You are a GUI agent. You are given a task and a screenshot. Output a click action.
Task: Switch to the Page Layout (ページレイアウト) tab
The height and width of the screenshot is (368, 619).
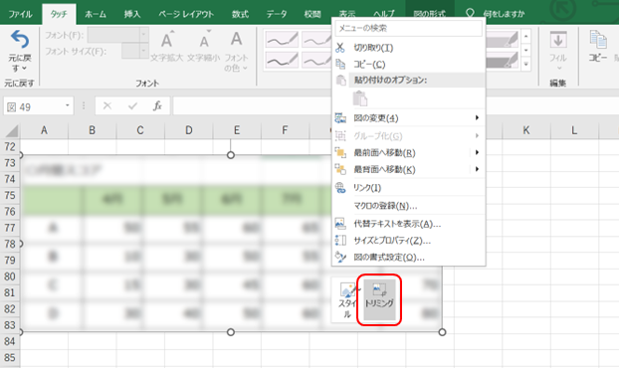coord(186,14)
